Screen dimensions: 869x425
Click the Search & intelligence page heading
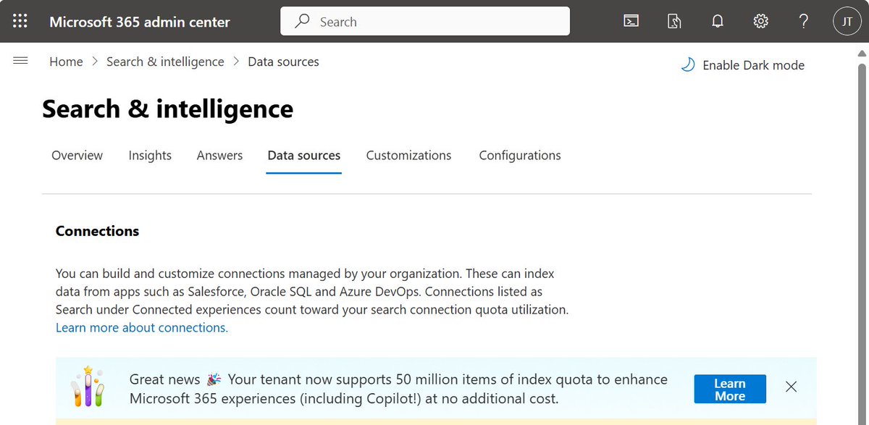(168, 109)
